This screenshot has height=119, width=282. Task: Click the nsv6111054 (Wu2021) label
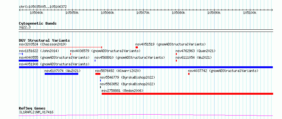point(194,57)
